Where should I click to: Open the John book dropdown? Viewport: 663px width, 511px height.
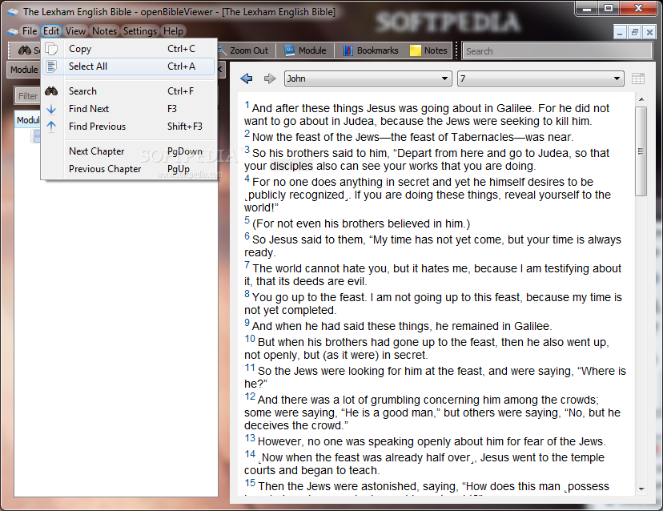pyautogui.click(x=368, y=78)
